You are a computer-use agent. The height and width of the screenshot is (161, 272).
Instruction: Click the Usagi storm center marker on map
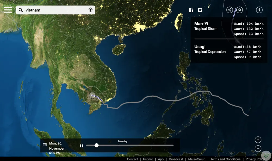tap(92, 95)
